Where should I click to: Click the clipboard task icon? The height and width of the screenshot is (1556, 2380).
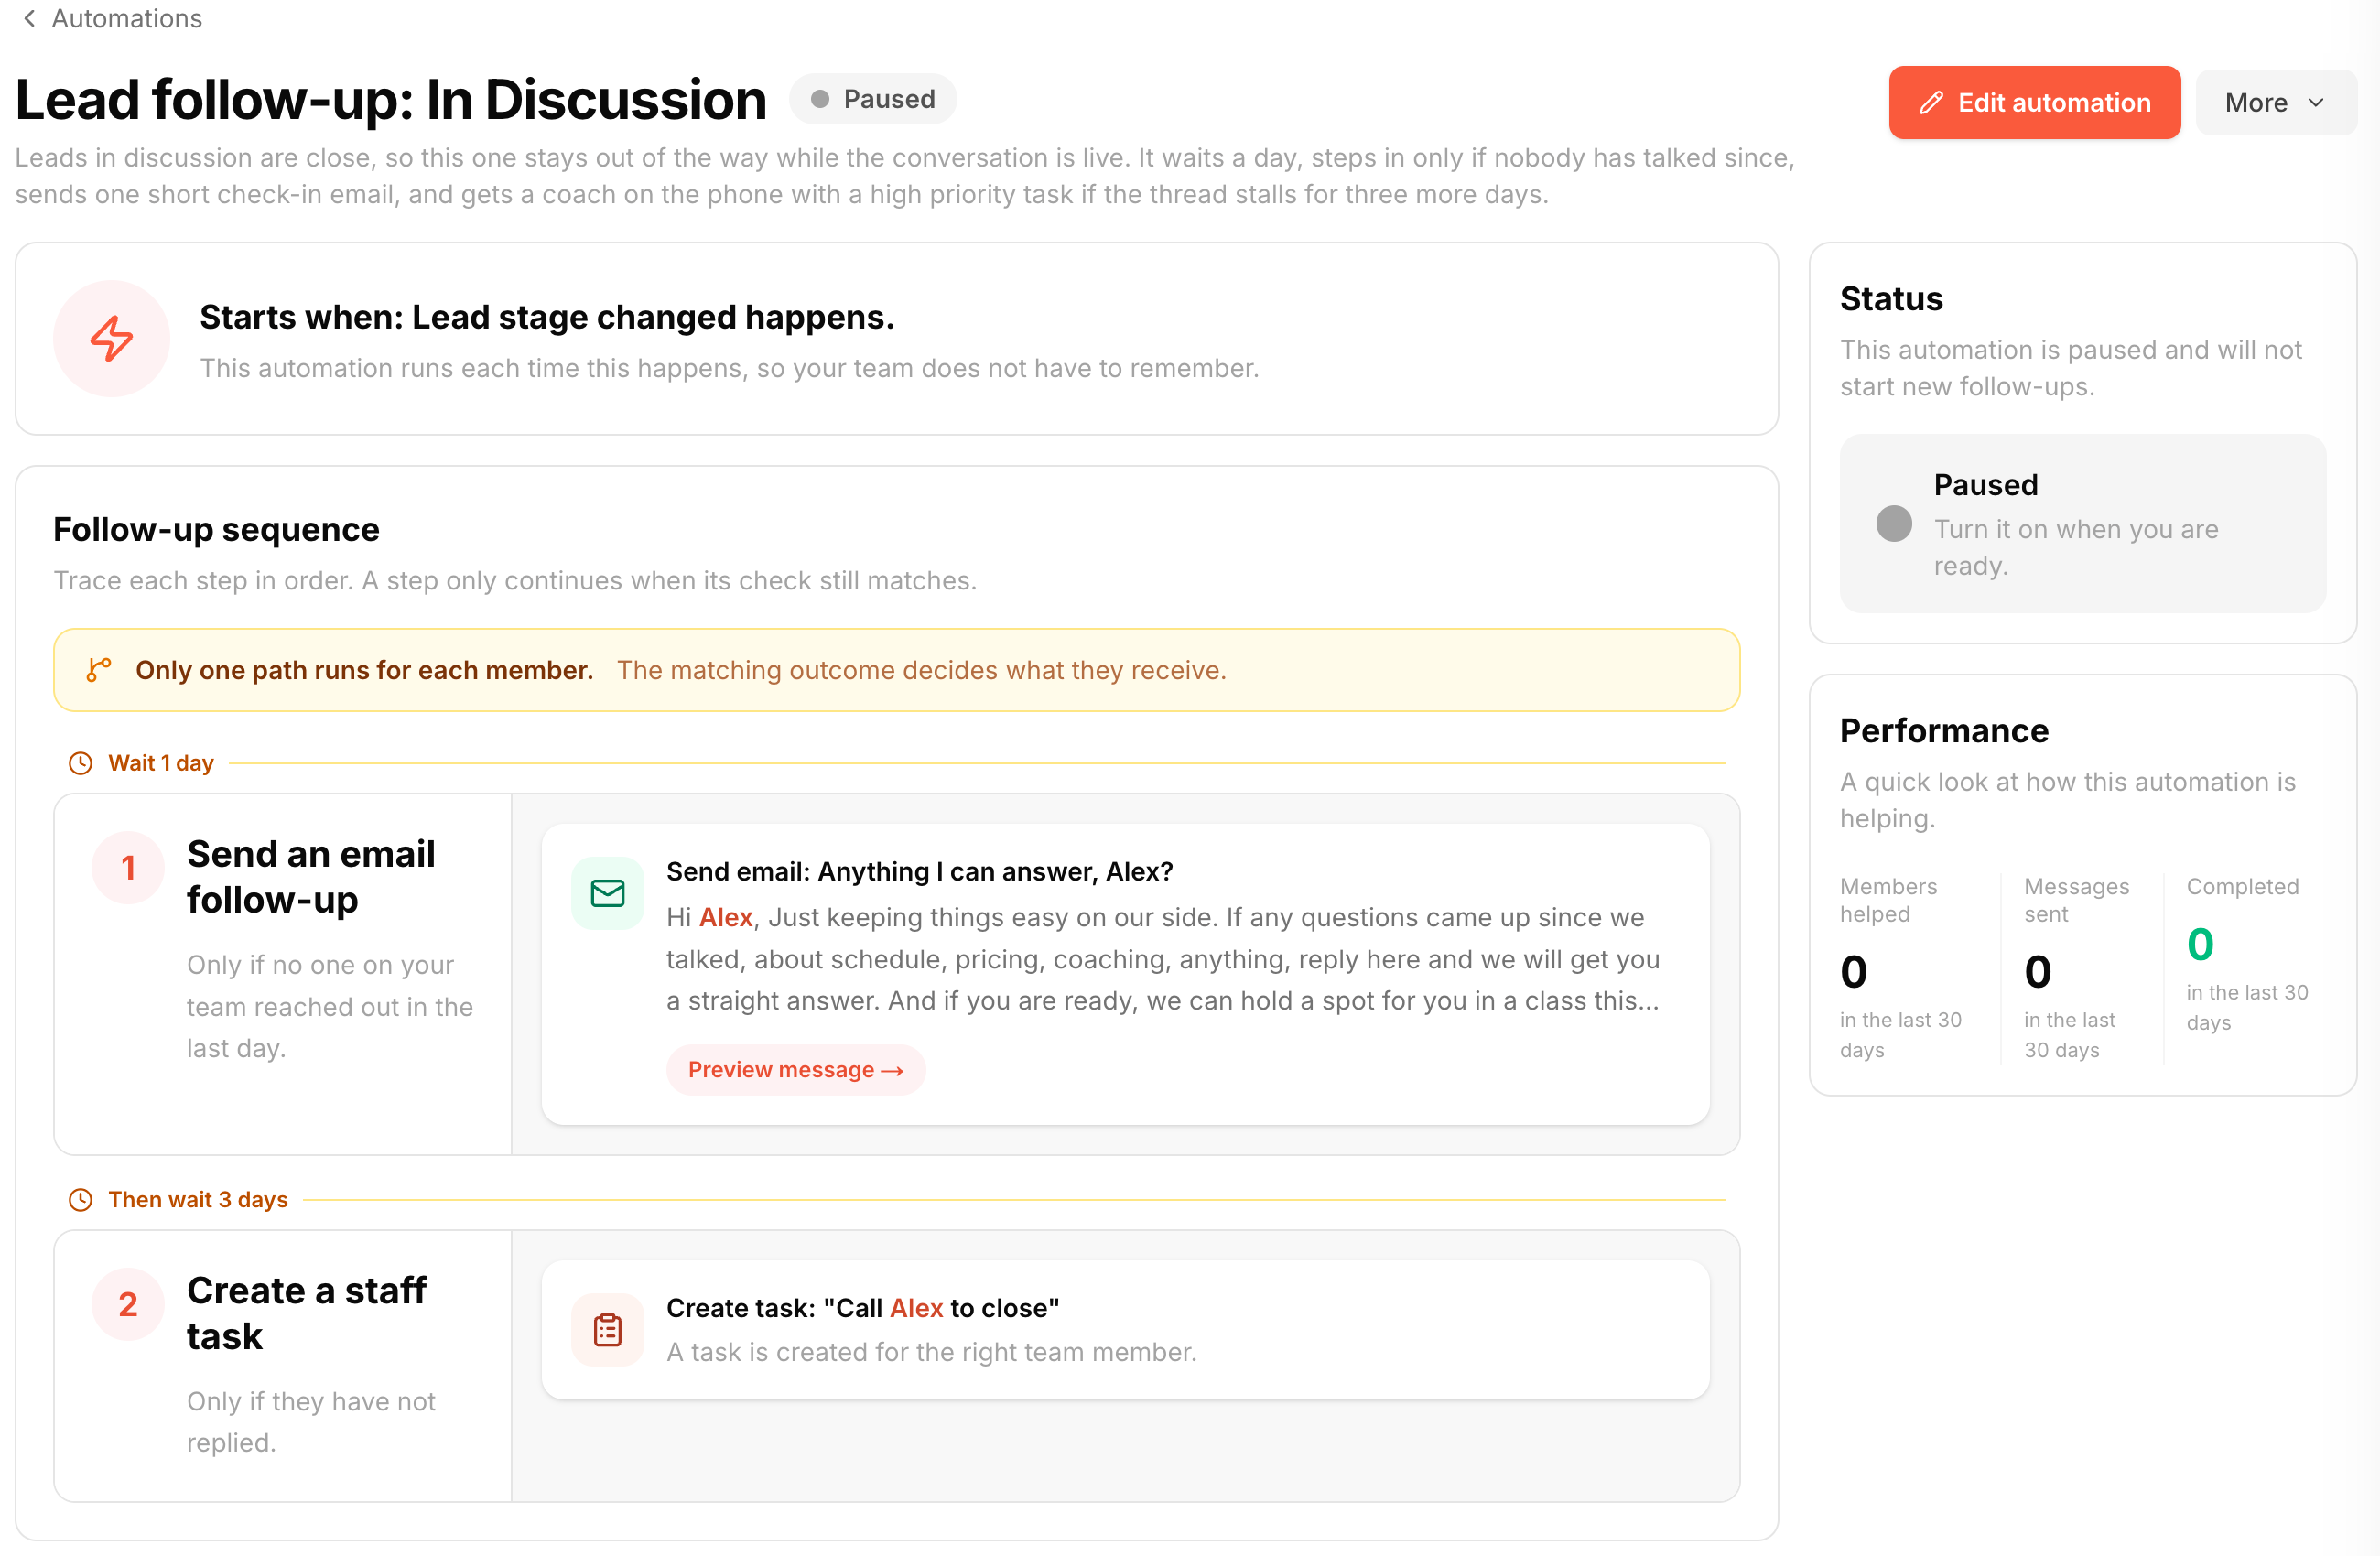tap(607, 1329)
